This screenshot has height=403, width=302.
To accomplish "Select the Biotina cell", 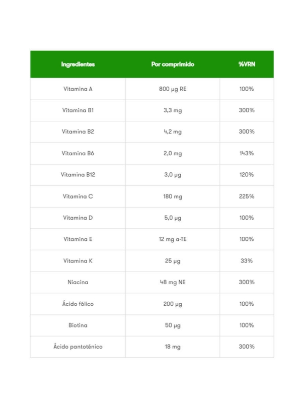I will (x=78, y=325).
